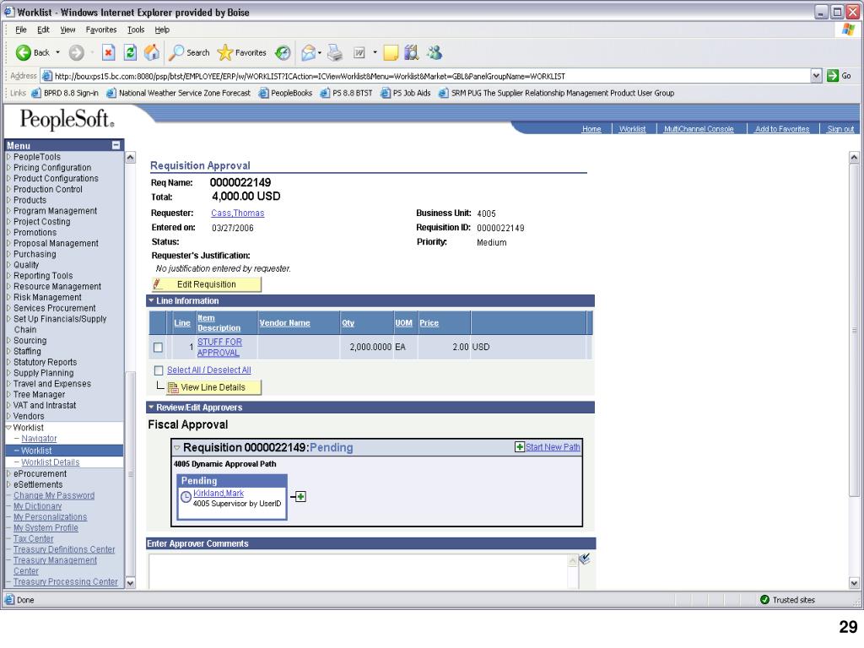Open the Mail envelope icon
Screen dimensions: 864x648
[x=307, y=53]
